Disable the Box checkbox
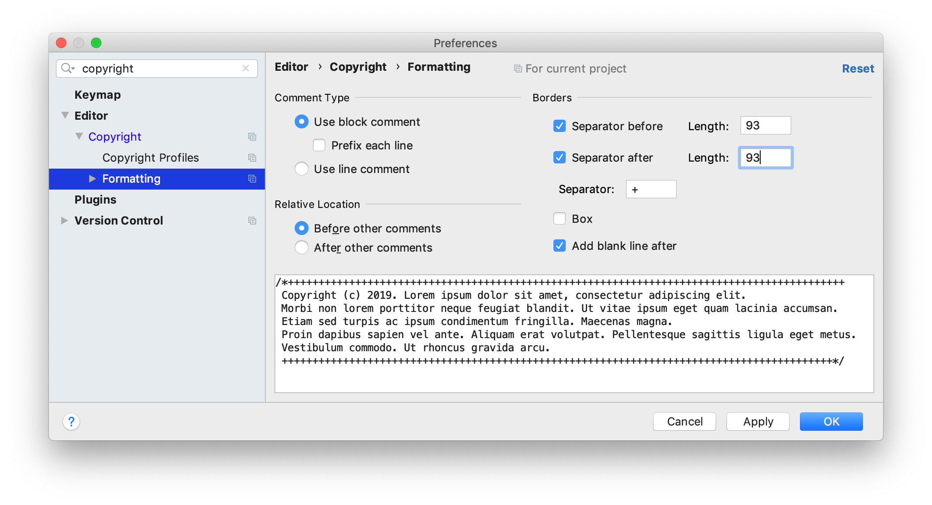Image resolution: width=932 pixels, height=505 pixels. pos(559,218)
